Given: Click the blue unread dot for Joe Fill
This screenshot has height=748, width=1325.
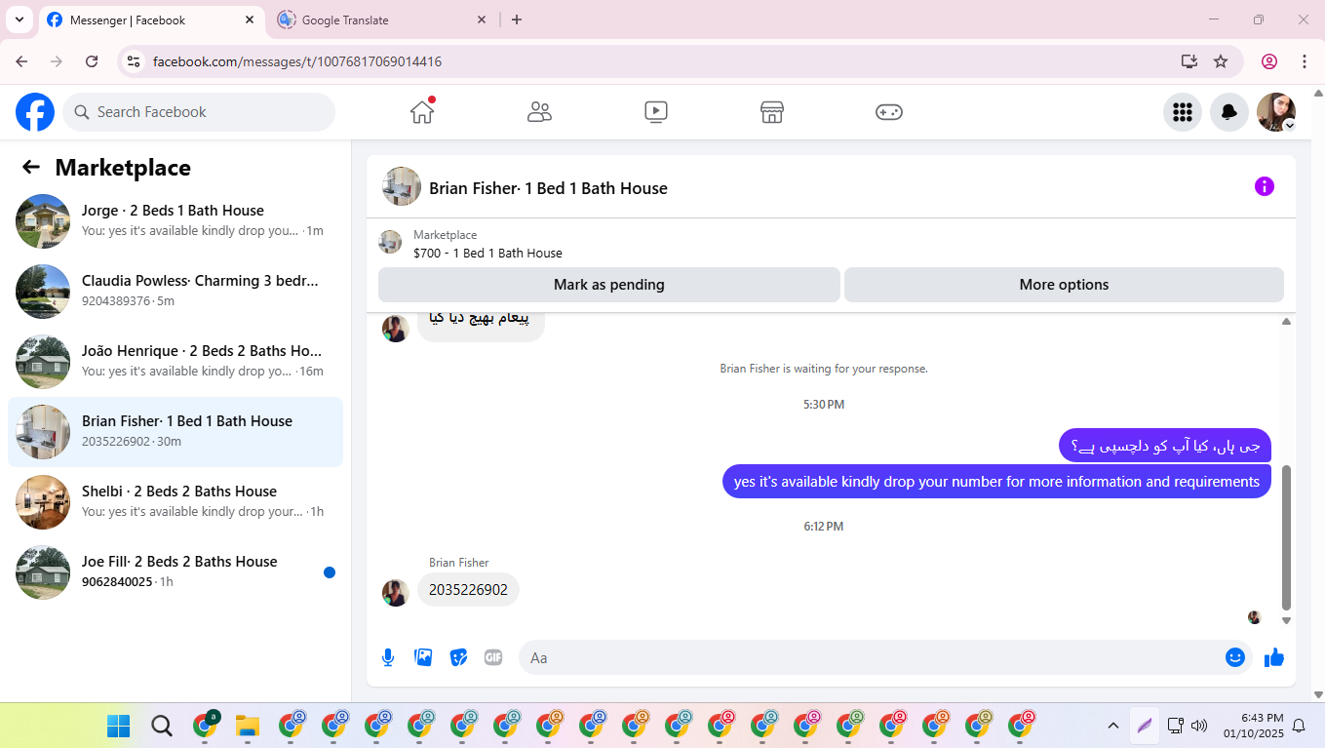Looking at the screenshot, I should [x=330, y=572].
